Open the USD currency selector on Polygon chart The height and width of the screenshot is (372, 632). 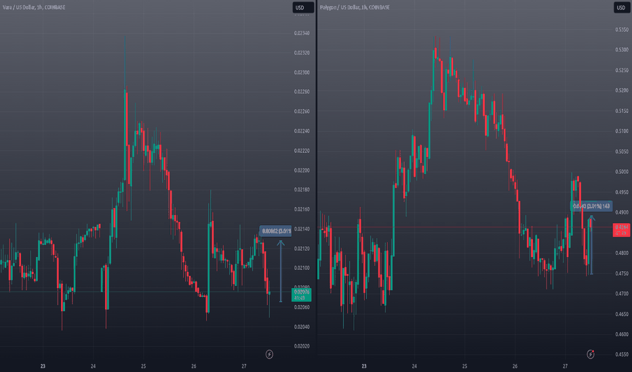point(622,7)
